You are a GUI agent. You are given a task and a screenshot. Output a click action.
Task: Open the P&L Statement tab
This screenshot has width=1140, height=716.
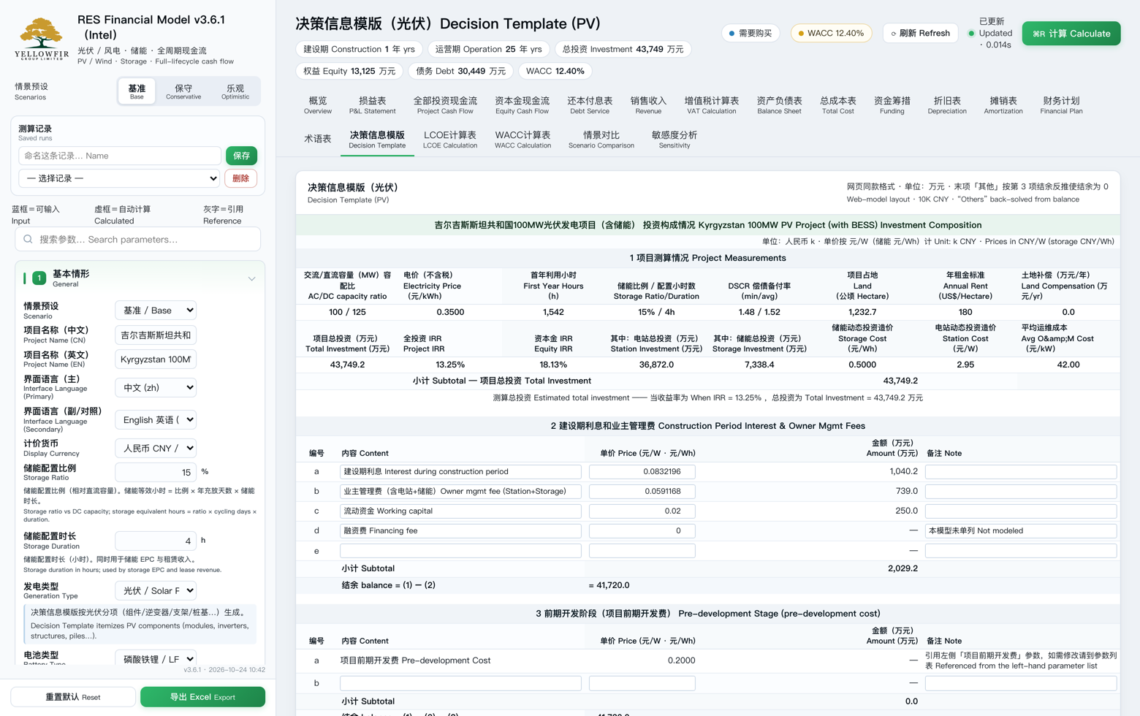pos(372,105)
